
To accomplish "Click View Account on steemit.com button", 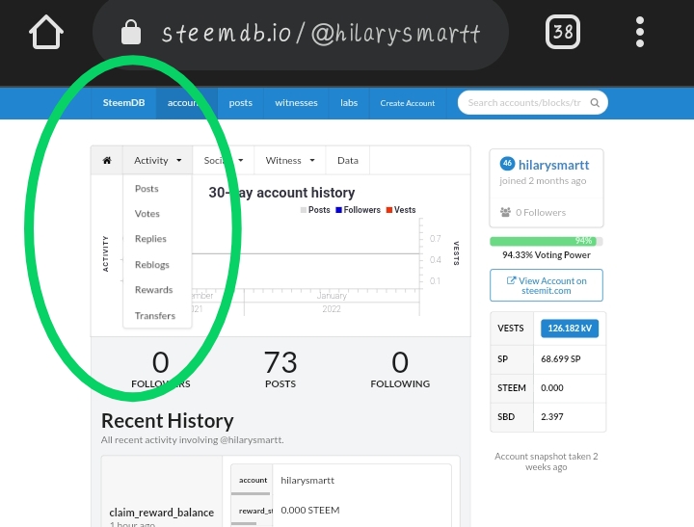I will (547, 285).
